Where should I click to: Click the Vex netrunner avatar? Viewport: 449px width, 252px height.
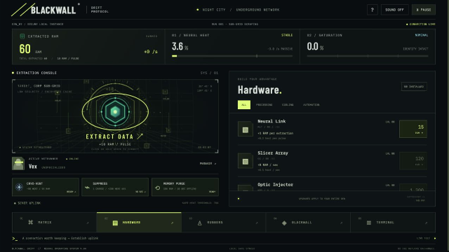(18, 163)
